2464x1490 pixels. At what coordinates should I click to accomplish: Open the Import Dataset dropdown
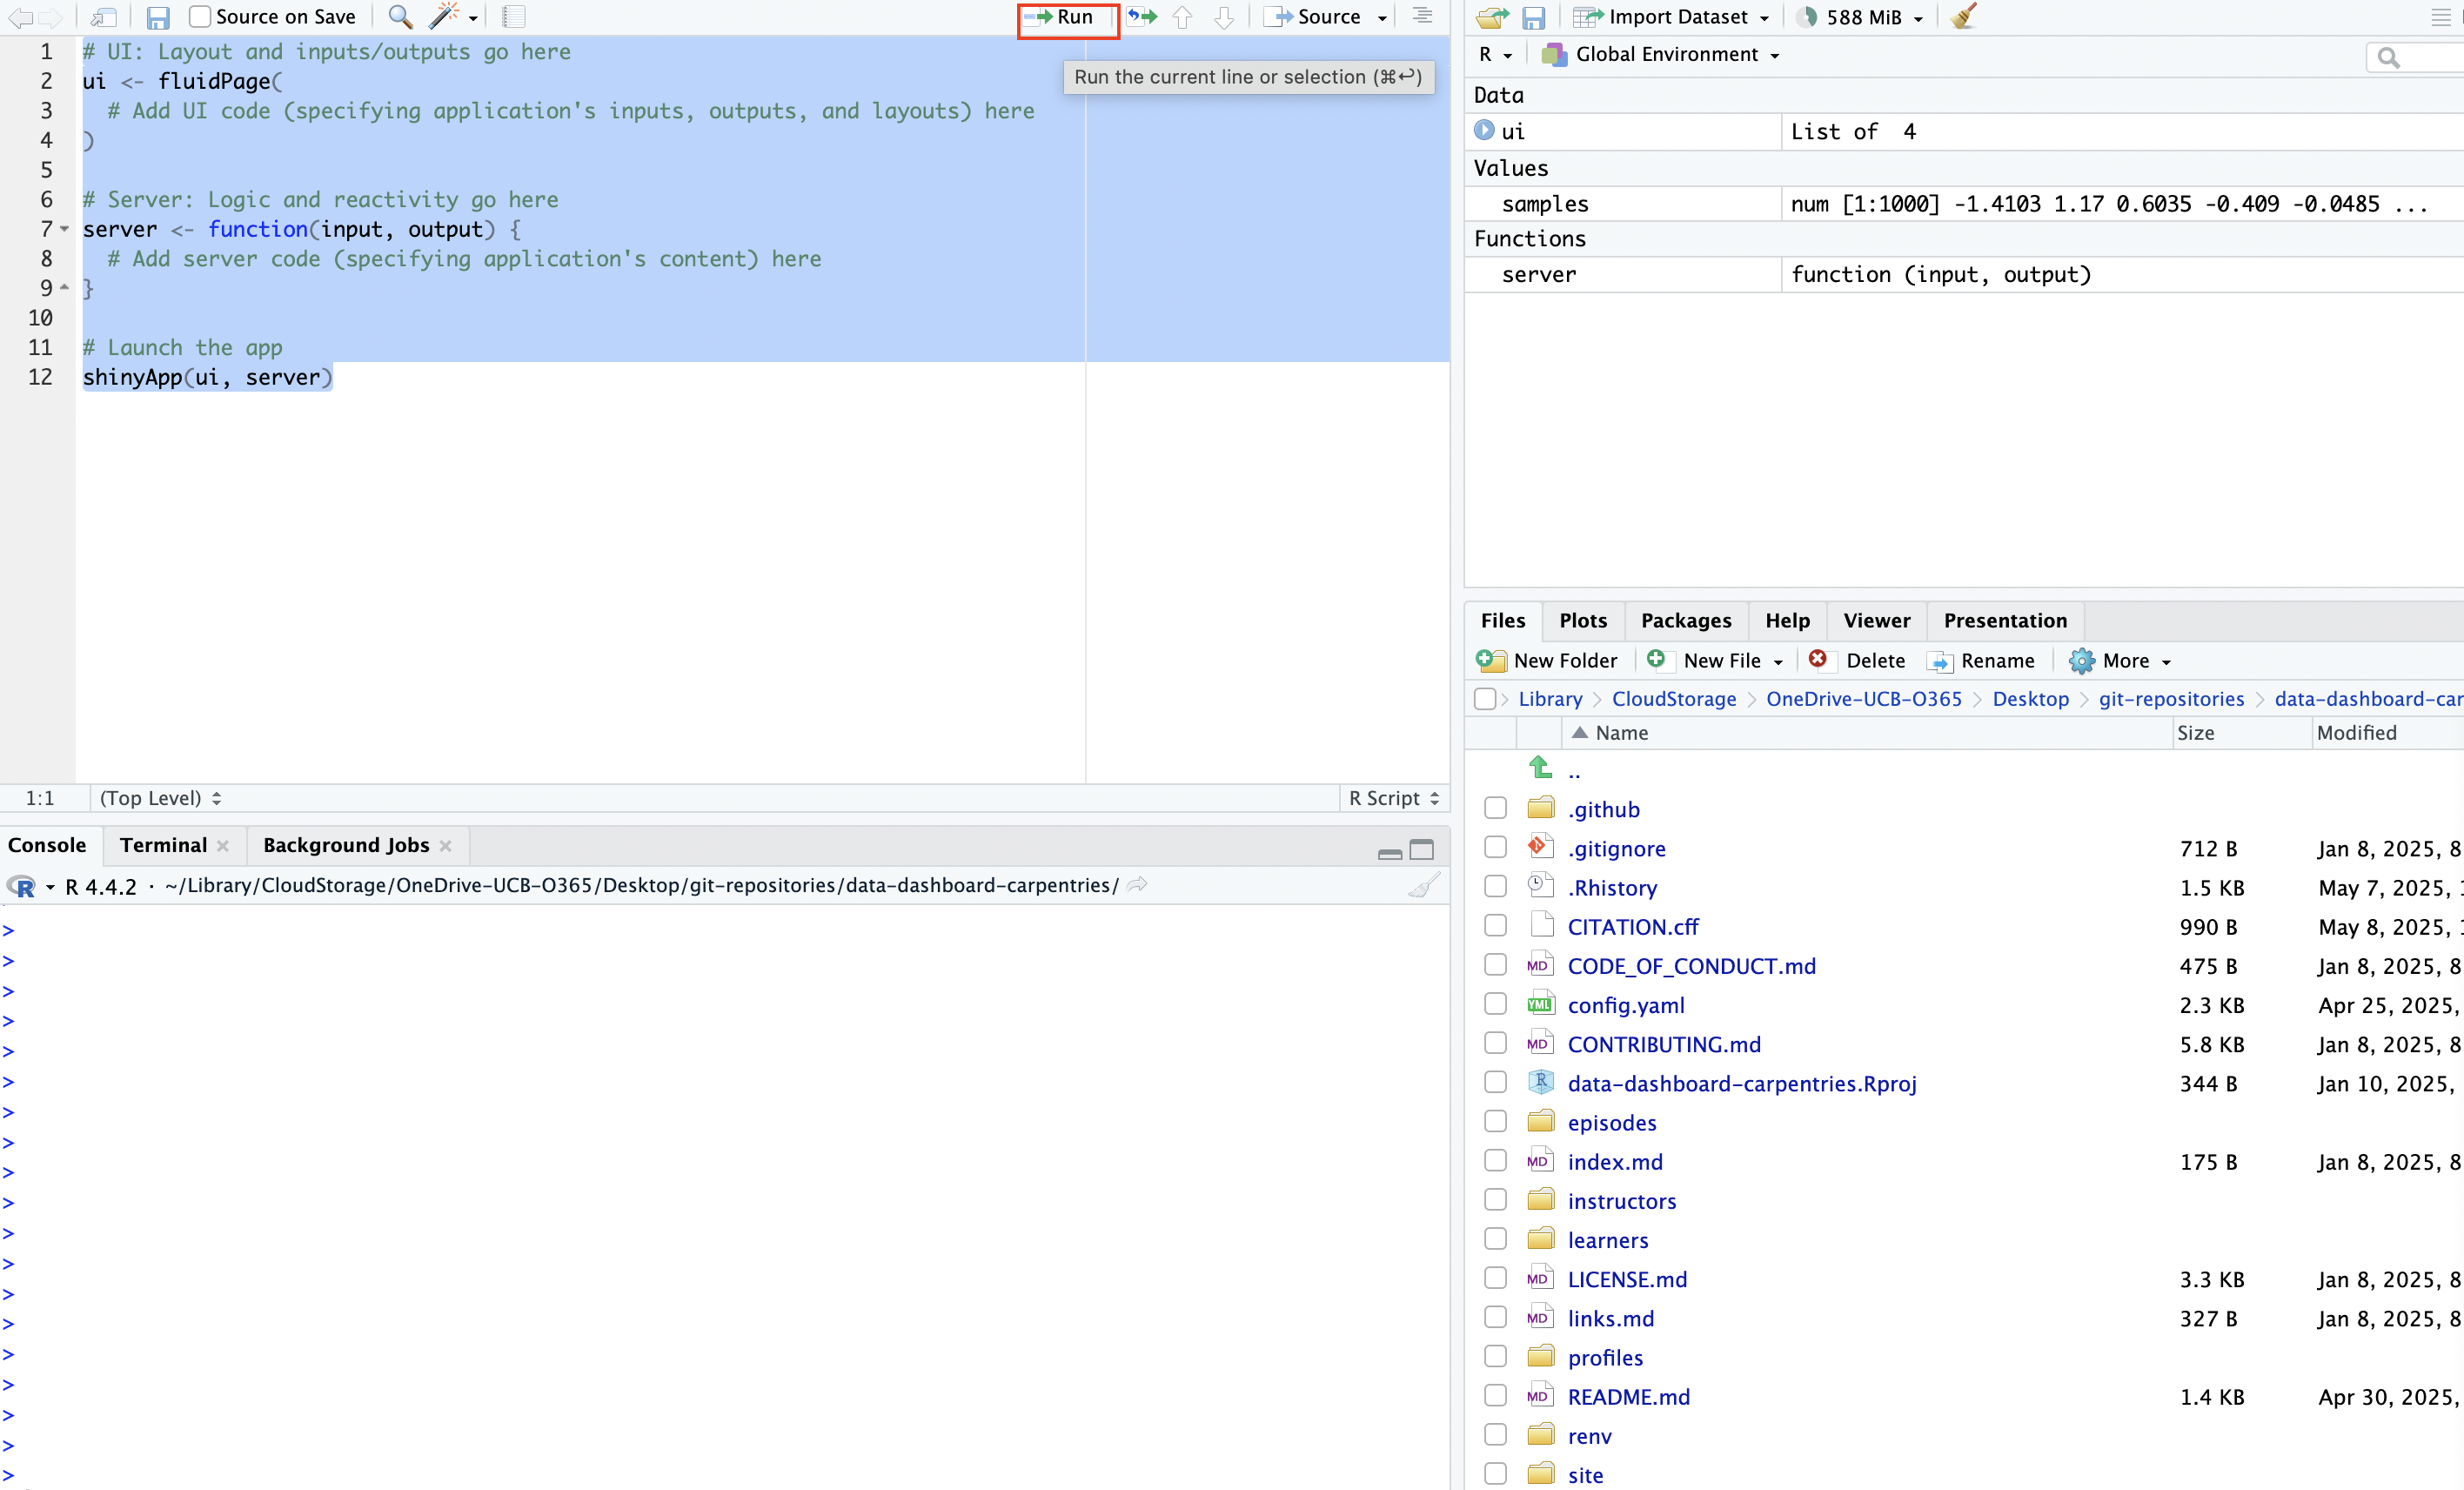point(1671,17)
